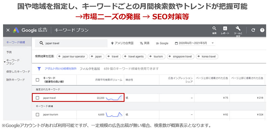The image size is (270, 129).
Task: Expand the キーワード プラン sidebar section
Action: tap(5, 62)
